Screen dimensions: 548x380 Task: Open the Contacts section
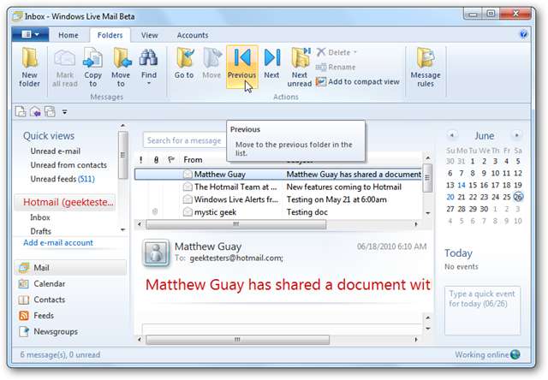tap(42, 300)
